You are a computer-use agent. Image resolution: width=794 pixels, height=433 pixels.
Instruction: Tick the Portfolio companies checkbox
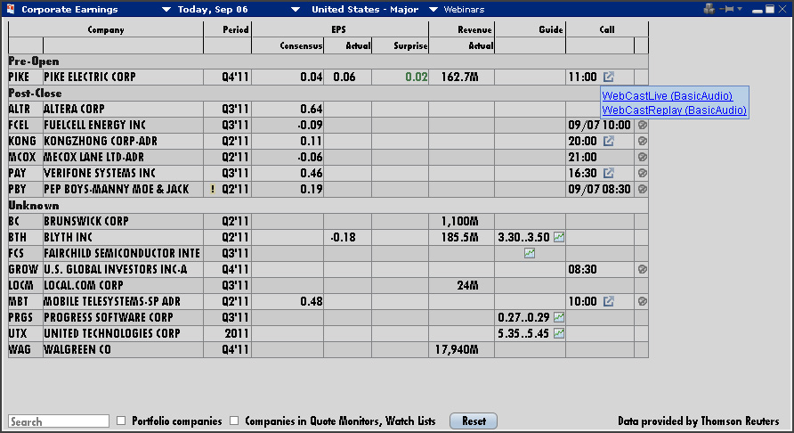pyautogui.click(x=121, y=421)
